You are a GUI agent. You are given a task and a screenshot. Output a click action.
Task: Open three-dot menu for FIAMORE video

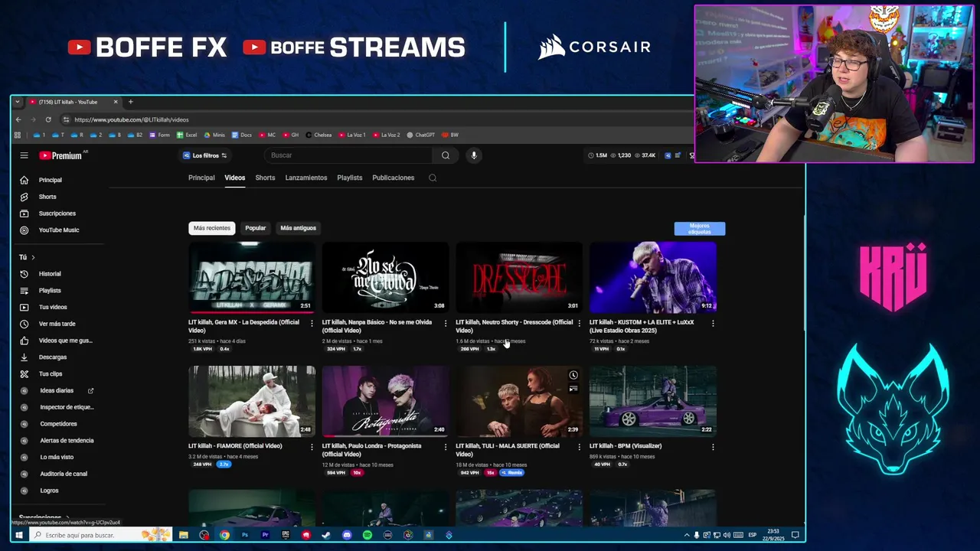[312, 446]
